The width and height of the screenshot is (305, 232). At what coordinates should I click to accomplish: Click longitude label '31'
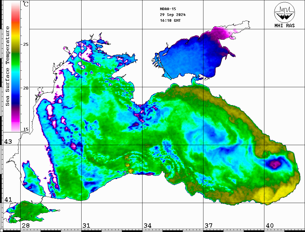coord(86,225)
